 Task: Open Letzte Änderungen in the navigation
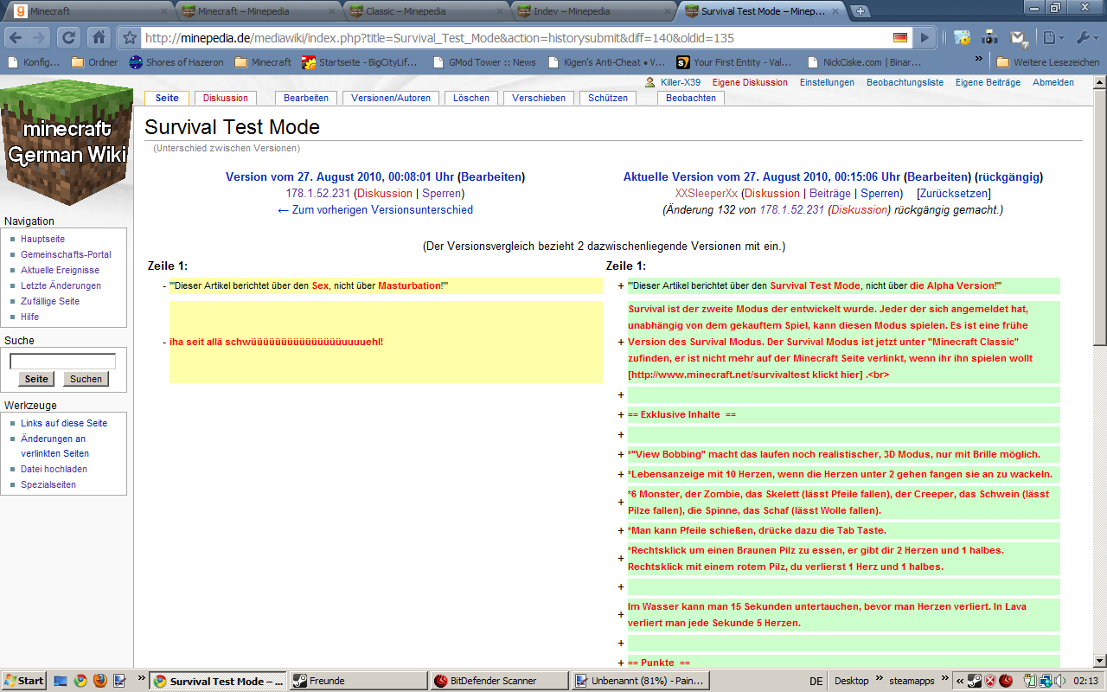pyautogui.click(x=61, y=285)
